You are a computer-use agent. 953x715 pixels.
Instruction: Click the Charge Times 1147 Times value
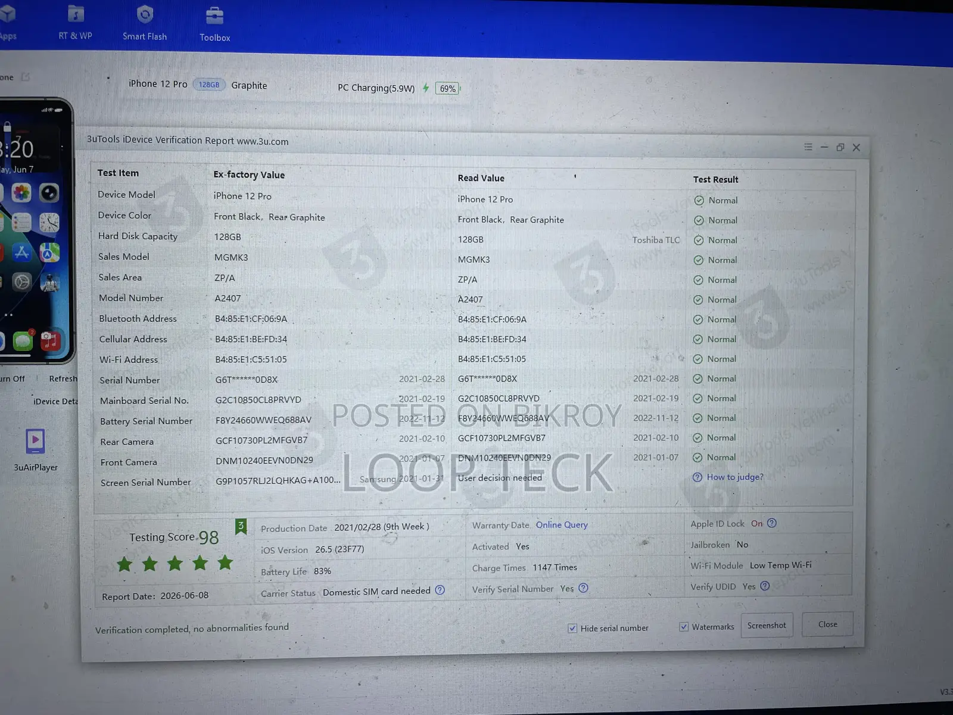[555, 568]
